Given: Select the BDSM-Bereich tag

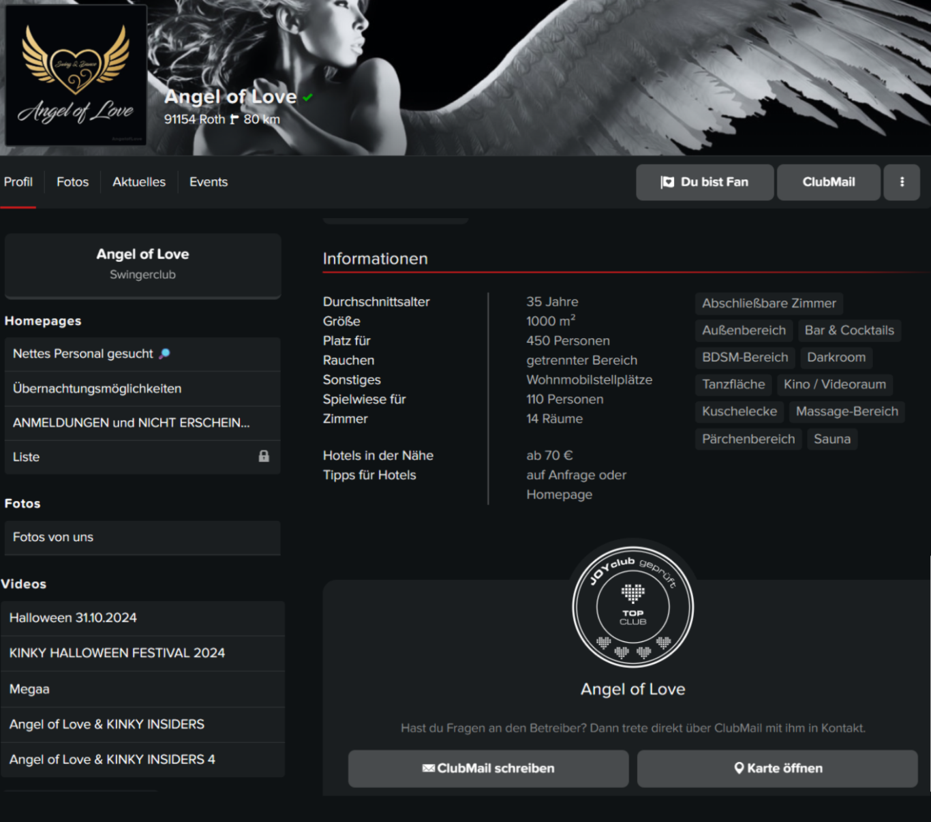Looking at the screenshot, I should 745,357.
